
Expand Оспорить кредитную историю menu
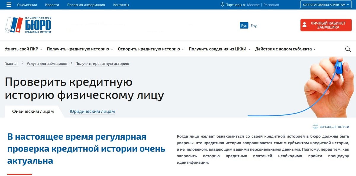pos(151,49)
